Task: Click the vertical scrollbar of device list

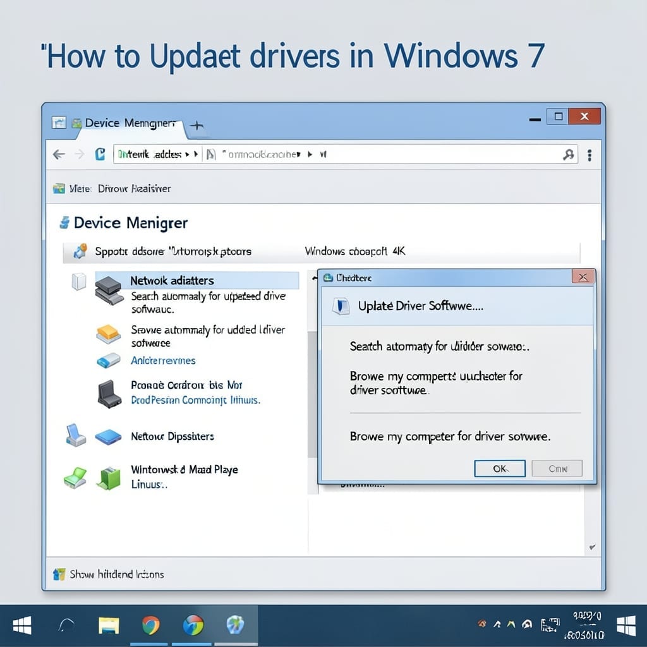Action: (312, 394)
